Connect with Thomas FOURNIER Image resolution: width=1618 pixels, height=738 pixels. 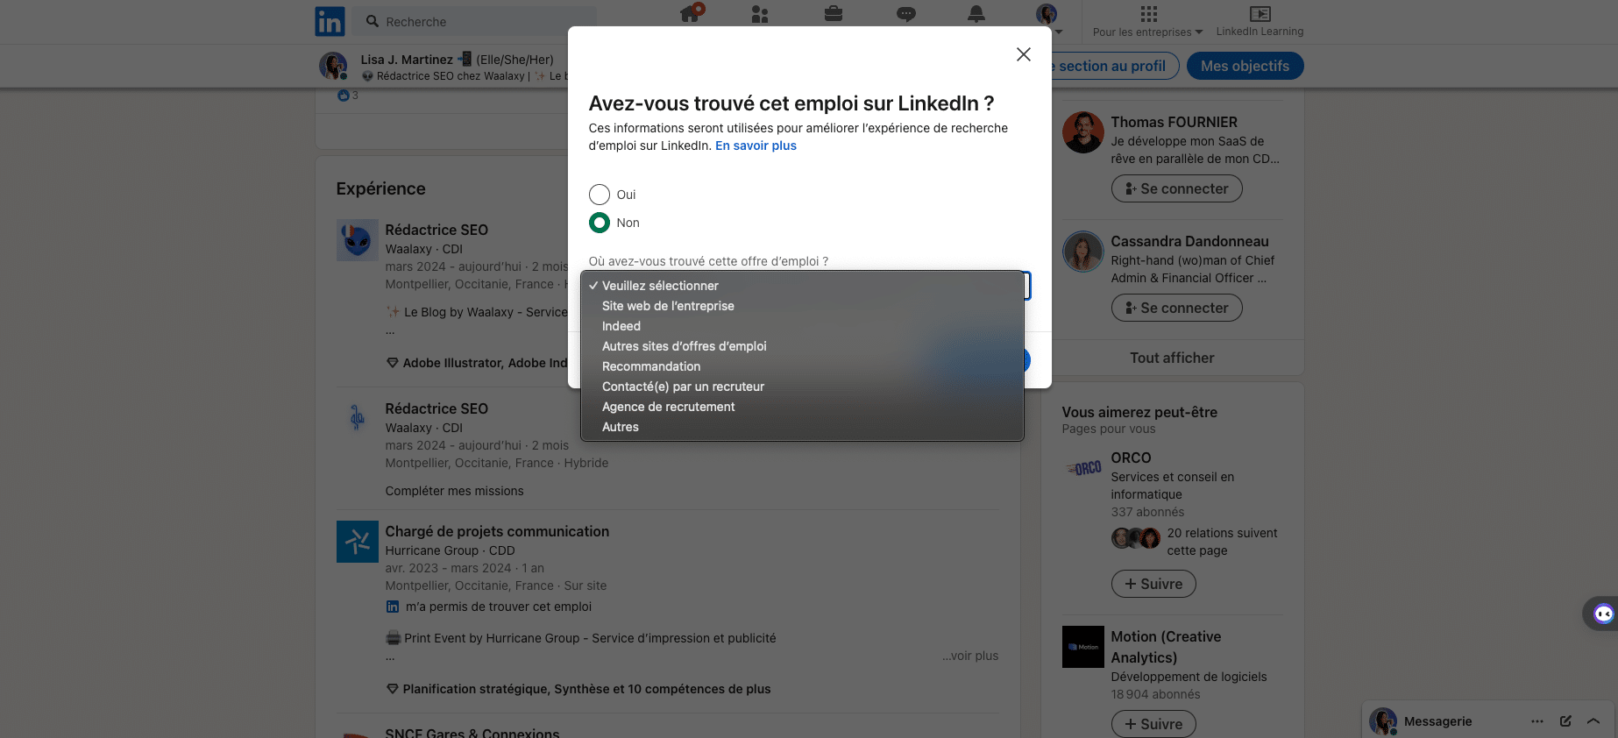click(x=1176, y=188)
